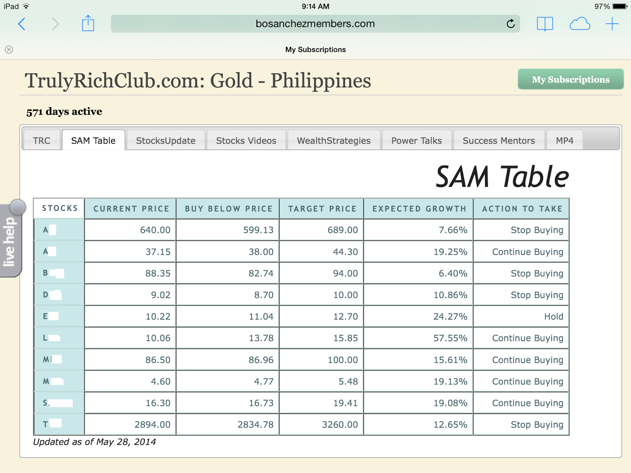Select expected growth 10.86% cell
This screenshot has height=473, width=631.
pyautogui.click(x=419, y=295)
